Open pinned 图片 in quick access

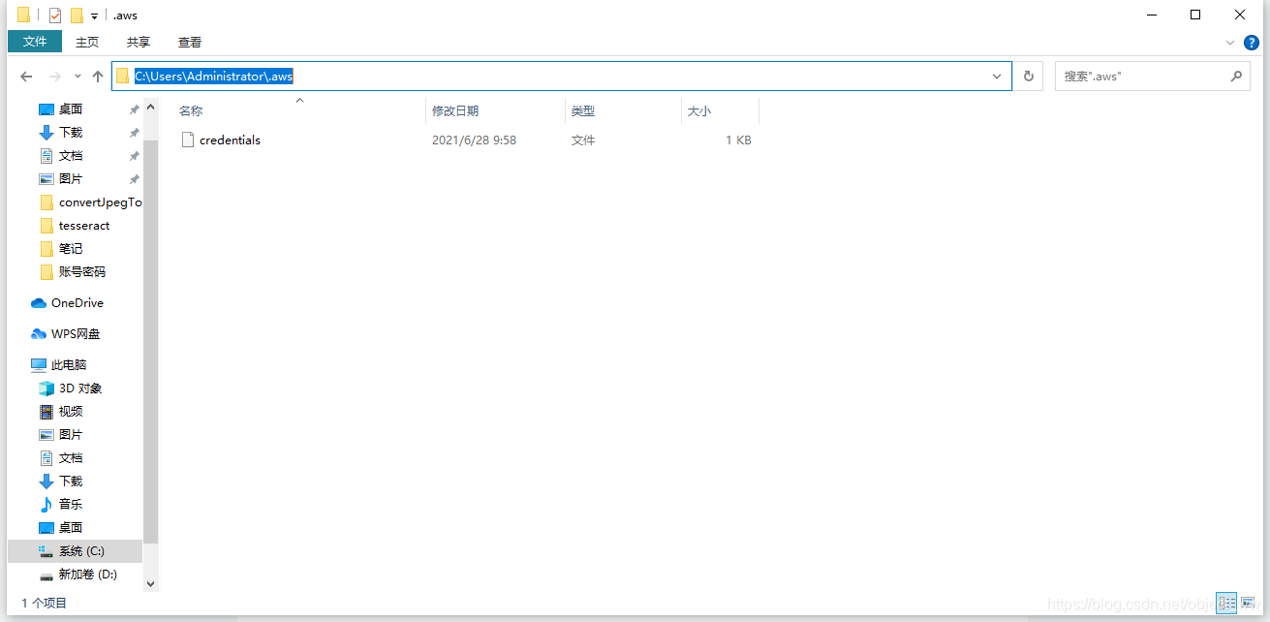click(71, 179)
